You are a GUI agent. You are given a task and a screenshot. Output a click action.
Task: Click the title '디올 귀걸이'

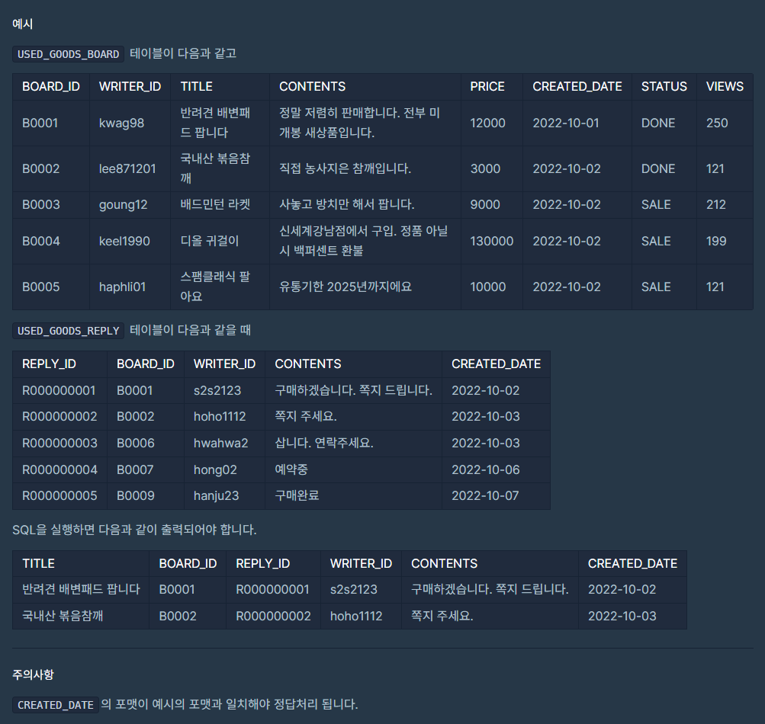coord(209,241)
